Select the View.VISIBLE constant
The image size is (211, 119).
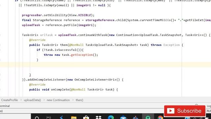pos(80,15)
